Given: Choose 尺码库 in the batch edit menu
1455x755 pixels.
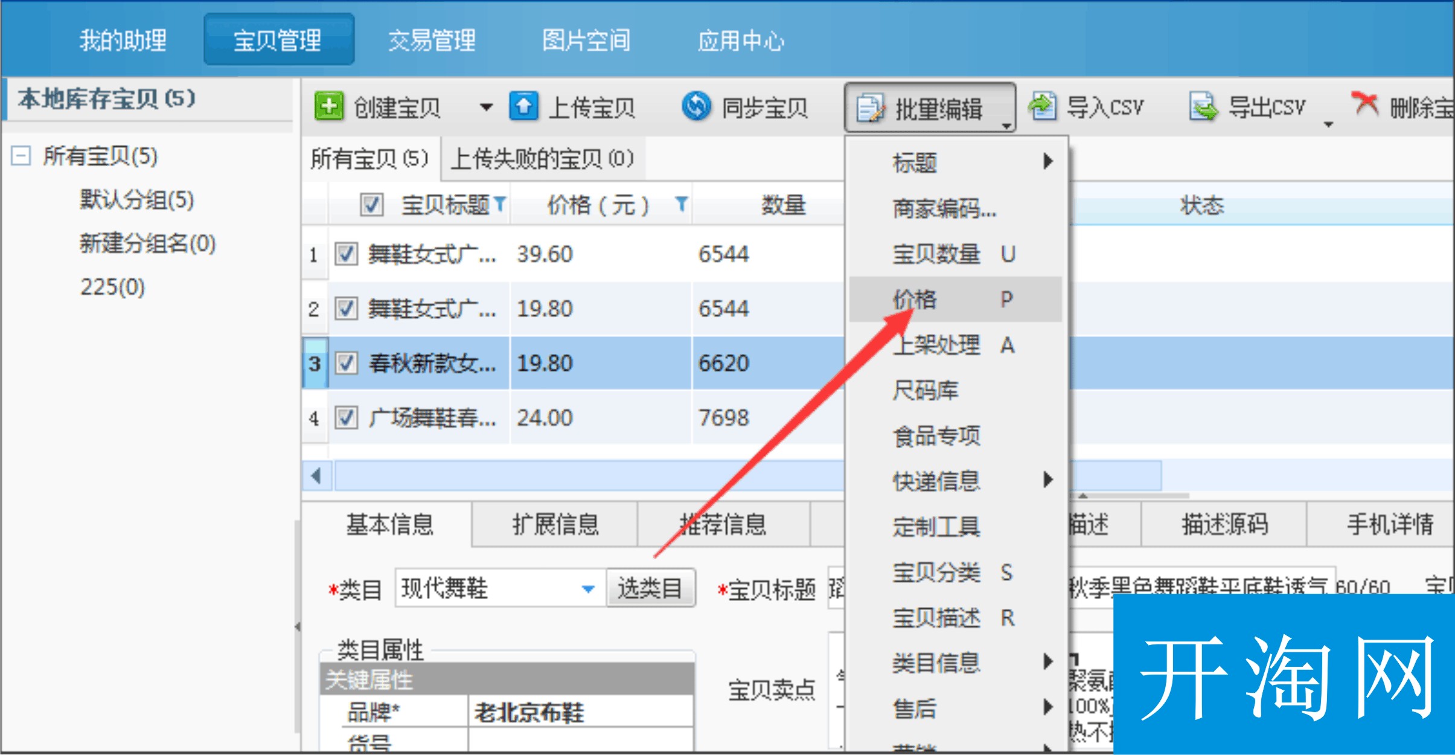Looking at the screenshot, I should (x=955, y=390).
